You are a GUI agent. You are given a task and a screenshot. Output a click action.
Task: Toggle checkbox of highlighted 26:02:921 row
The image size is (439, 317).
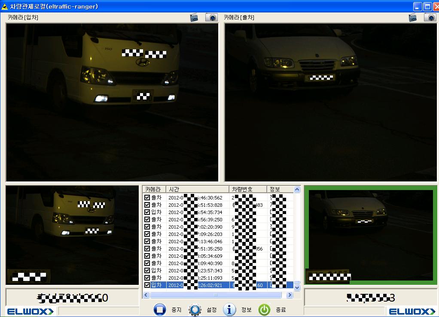pyautogui.click(x=147, y=285)
